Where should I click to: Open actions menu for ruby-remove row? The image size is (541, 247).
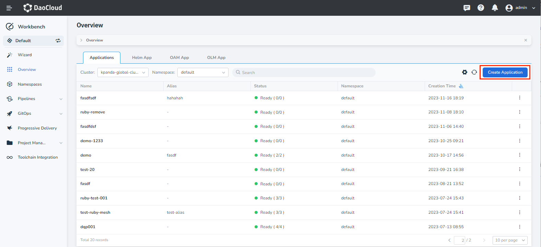(x=519, y=112)
